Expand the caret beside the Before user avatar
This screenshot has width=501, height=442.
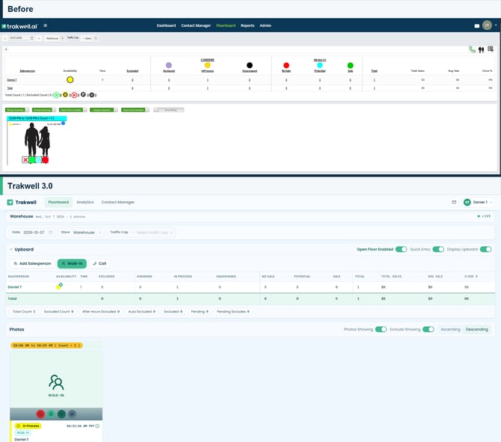click(x=496, y=25)
